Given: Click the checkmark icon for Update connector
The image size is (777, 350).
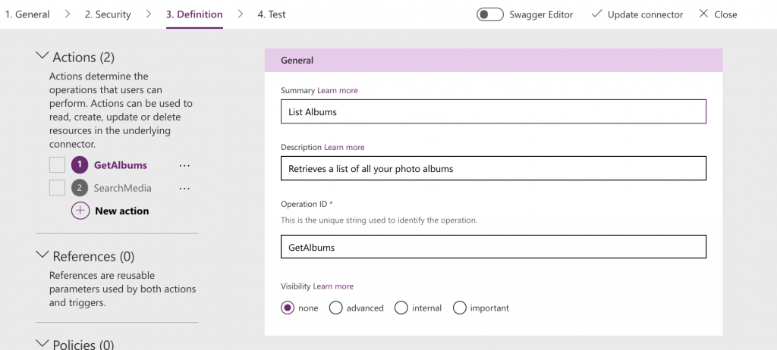Looking at the screenshot, I should pyautogui.click(x=596, y=14).
